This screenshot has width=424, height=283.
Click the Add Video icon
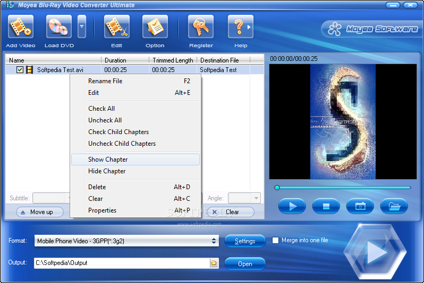point(21,26)
